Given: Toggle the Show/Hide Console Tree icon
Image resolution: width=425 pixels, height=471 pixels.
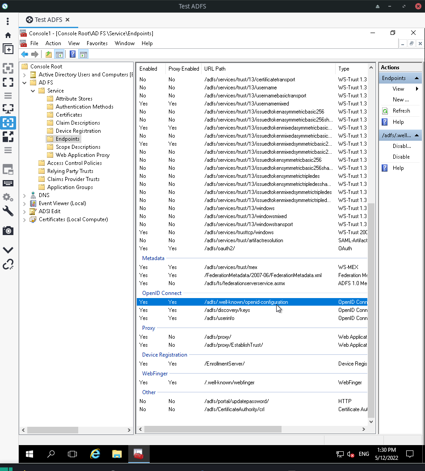Looking at the screenshot, I should (59, 55).
